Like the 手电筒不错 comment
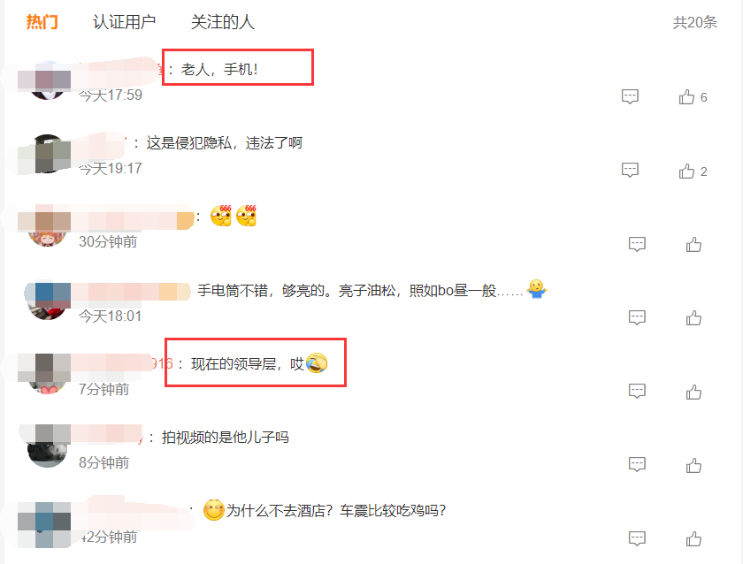Screen dimensions: 743x564 point(693,318)
